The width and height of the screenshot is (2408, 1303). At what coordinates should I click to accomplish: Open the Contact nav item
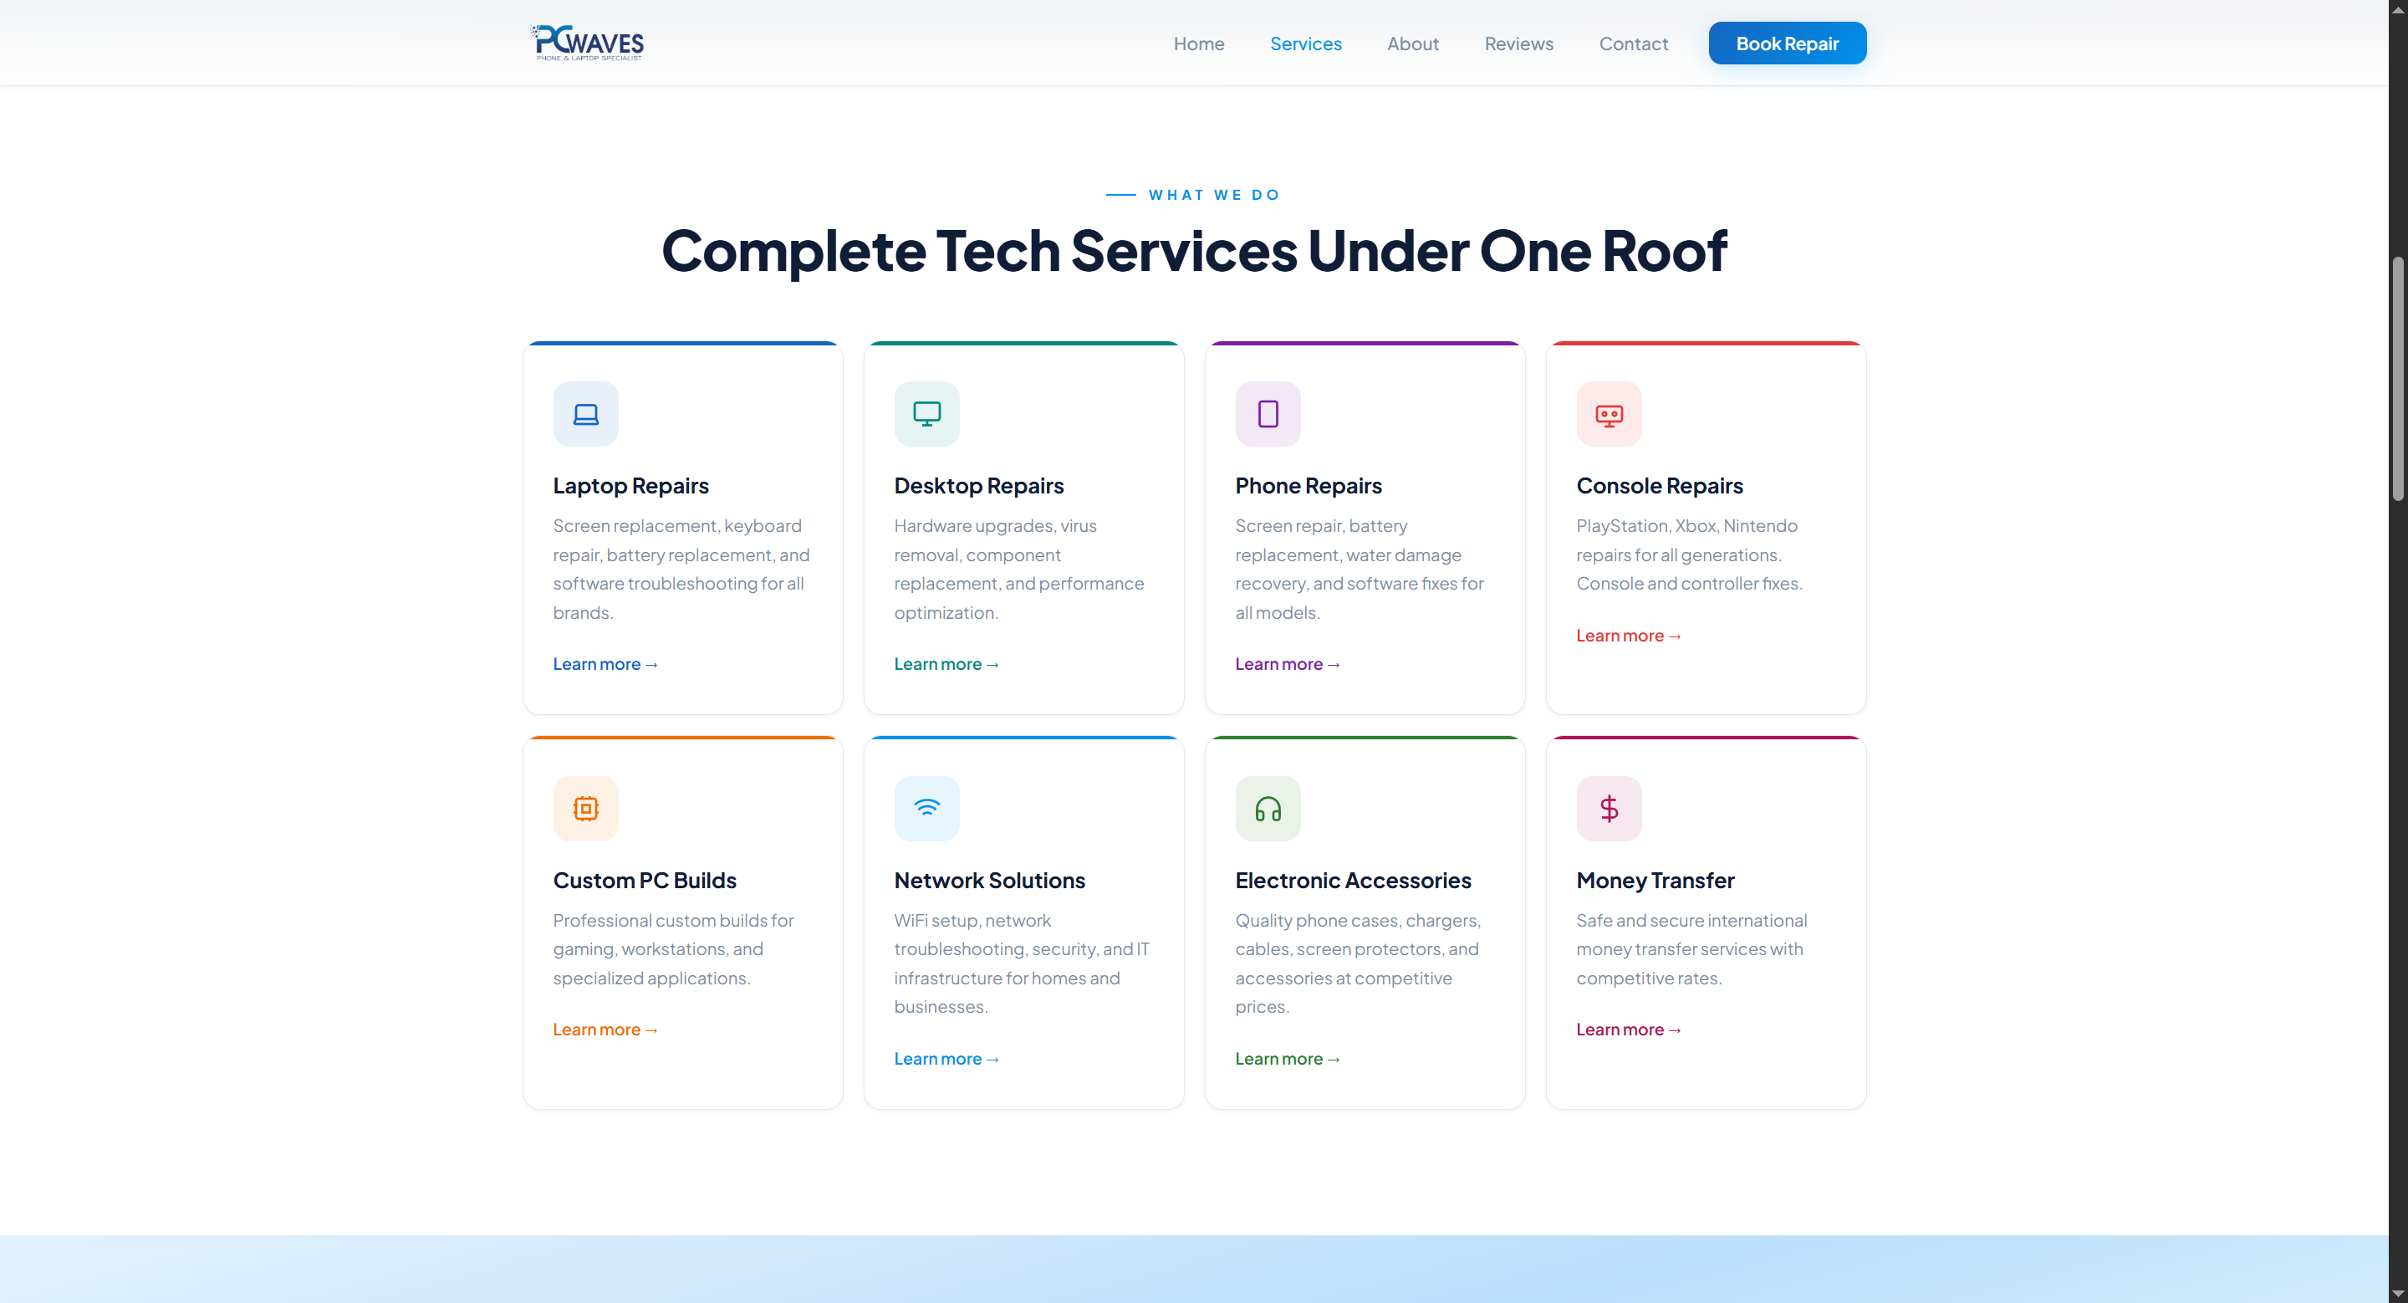(x=1633, y=43)
